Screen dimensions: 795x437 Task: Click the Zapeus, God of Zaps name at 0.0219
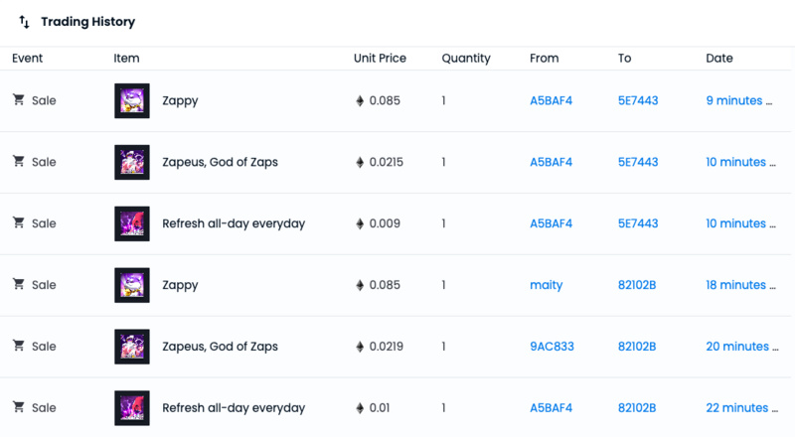[220, 347]
